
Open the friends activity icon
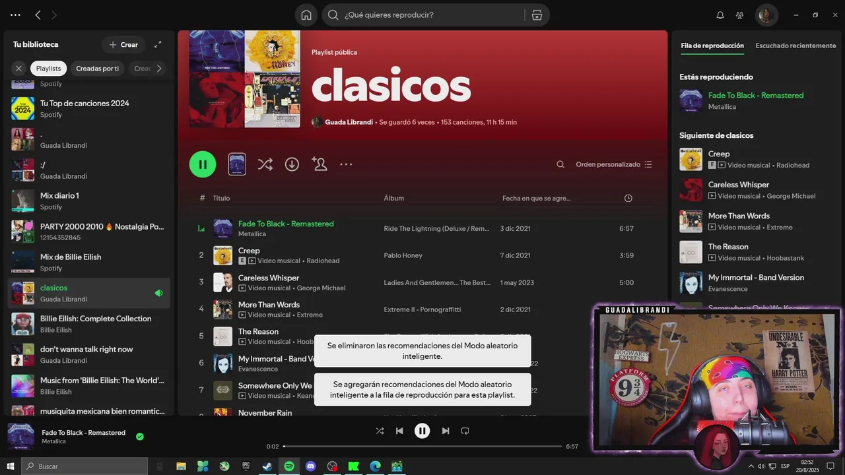(x=740, y=15)
